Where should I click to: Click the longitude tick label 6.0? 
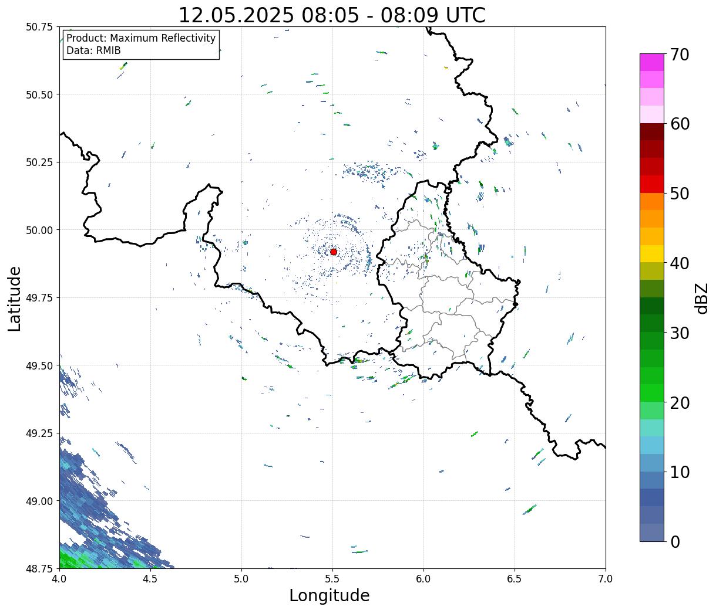click(x=423, y=579)
